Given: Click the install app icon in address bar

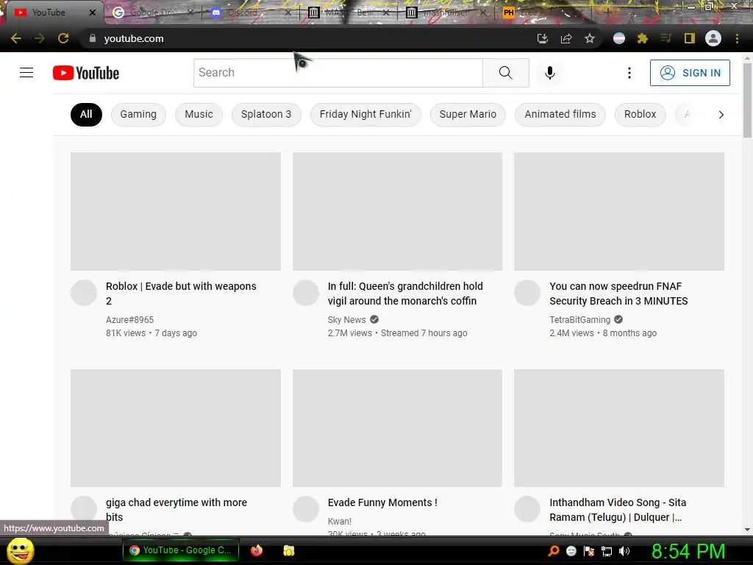Looking at the screenshot, I should (x=542, y=38).
